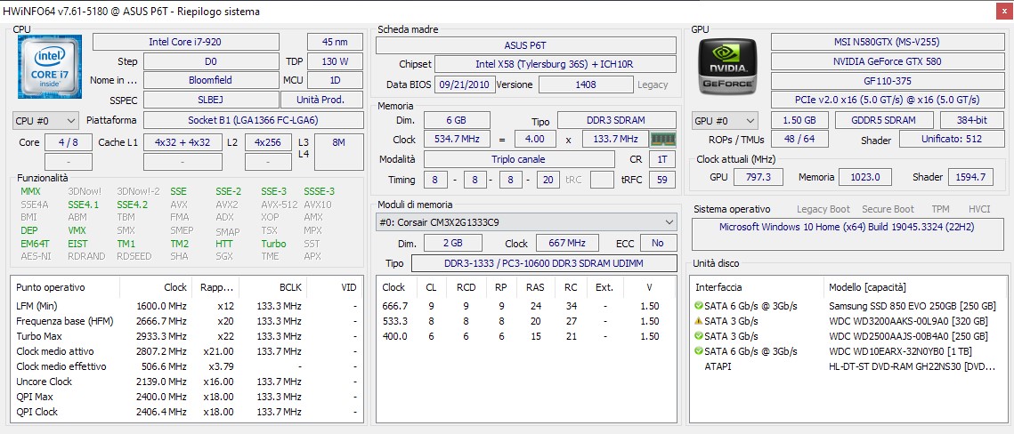Click the Modello [capacità] column header
The width and height of the screenshot is (1014, 434).
click(914, 287)
